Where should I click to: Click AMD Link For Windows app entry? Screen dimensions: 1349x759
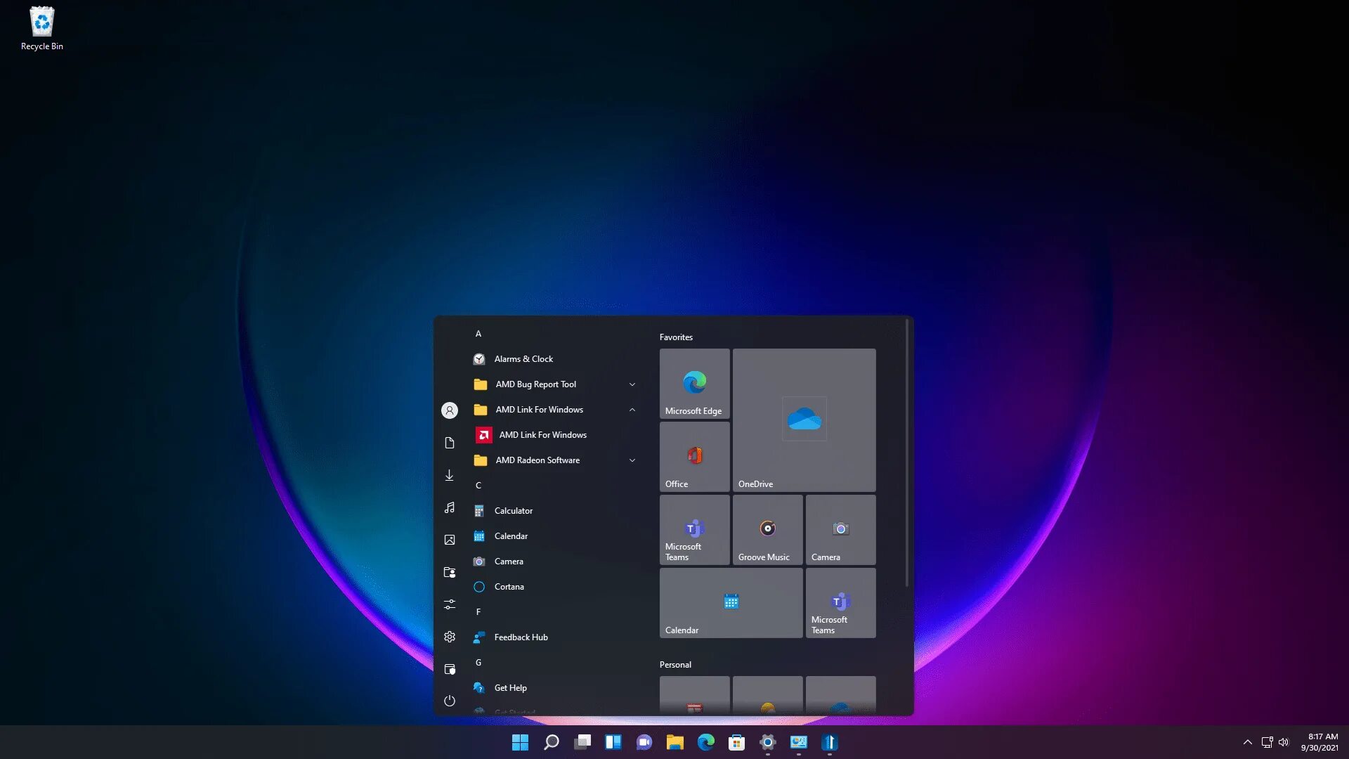(x=542, y=434)
